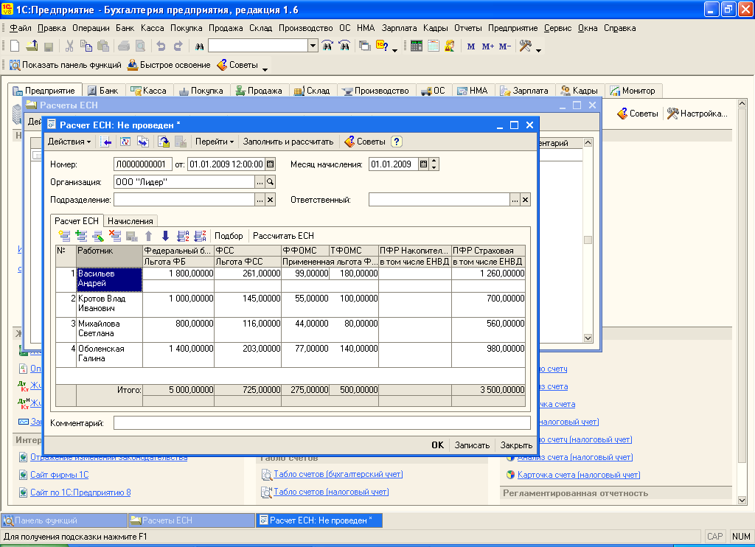Image resolution: width=755 pixels, height=547 pixels.
Task: Open calendar for Месяц начисления field
Action: point(423,164)
